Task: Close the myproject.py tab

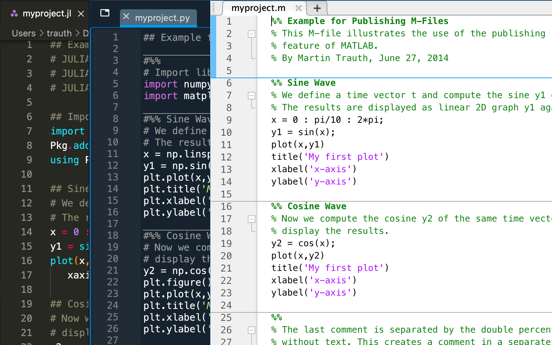Action: (126, 16)
